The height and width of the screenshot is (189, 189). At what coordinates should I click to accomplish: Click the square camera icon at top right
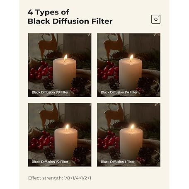156,19
